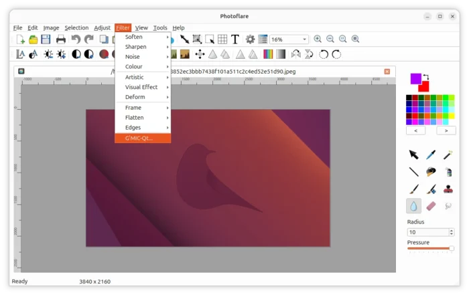This screenshot has height=295, width=469.
Task: Swap foreground and background colours
Action: (426, 77)
